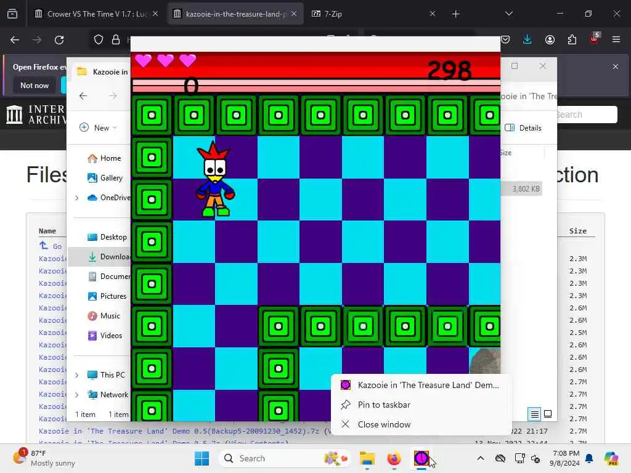This screenshot has width=631, height=473.
Task: Open Firefox tracking protection shield
Action: pyautogui.click(x=99, y=39)
